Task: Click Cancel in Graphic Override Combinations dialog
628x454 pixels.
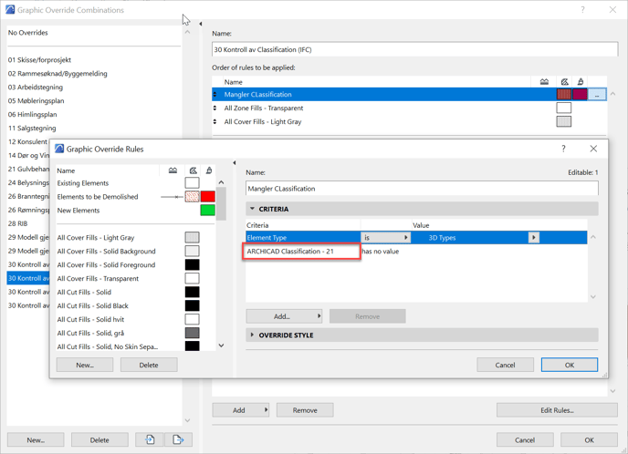Action: (x=525, y=439)
